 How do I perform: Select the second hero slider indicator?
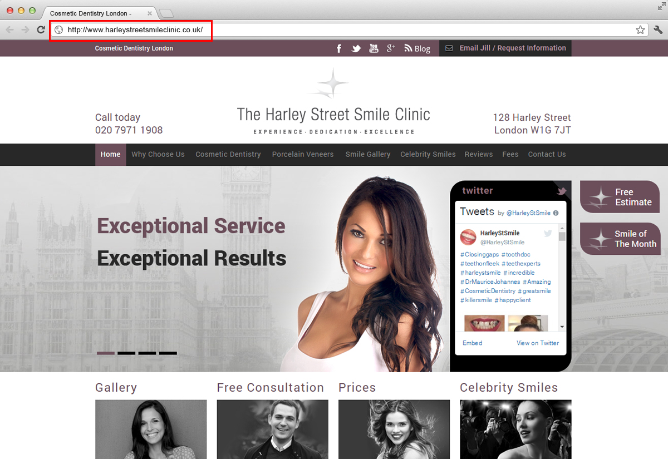click(x=126, y=353)
